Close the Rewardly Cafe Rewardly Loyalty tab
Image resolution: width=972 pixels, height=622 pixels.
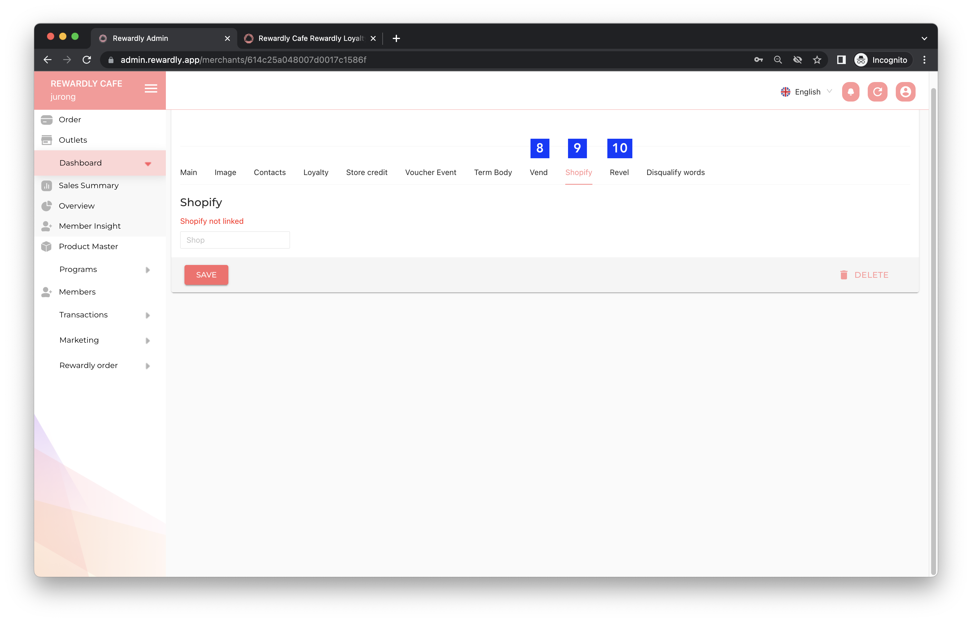373,38
